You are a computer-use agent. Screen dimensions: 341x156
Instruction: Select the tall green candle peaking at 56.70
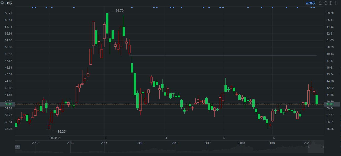[107, 23]
